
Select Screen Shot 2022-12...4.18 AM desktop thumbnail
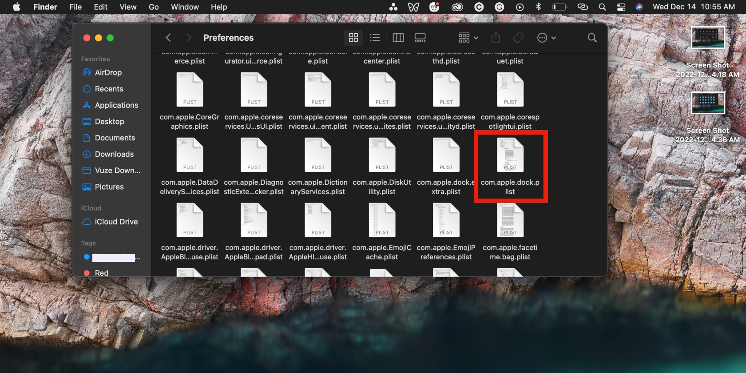tap(708, 38)
